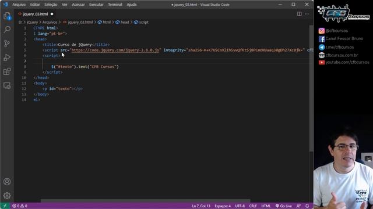373x209 pixels.
Task: Open the Source Control view icon
Action: 7,44
